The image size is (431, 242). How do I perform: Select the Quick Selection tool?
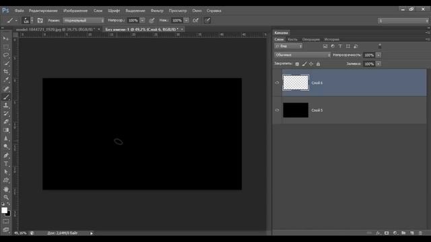pyautogui.click(x=6, y=63)
